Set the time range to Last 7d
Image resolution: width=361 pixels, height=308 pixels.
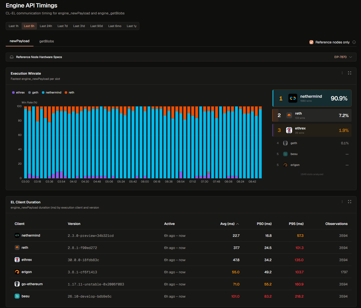[x=63, y=26]
